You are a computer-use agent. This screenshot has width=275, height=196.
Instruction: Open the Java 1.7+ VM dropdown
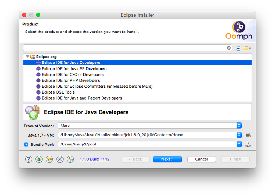tap(150, 135)
